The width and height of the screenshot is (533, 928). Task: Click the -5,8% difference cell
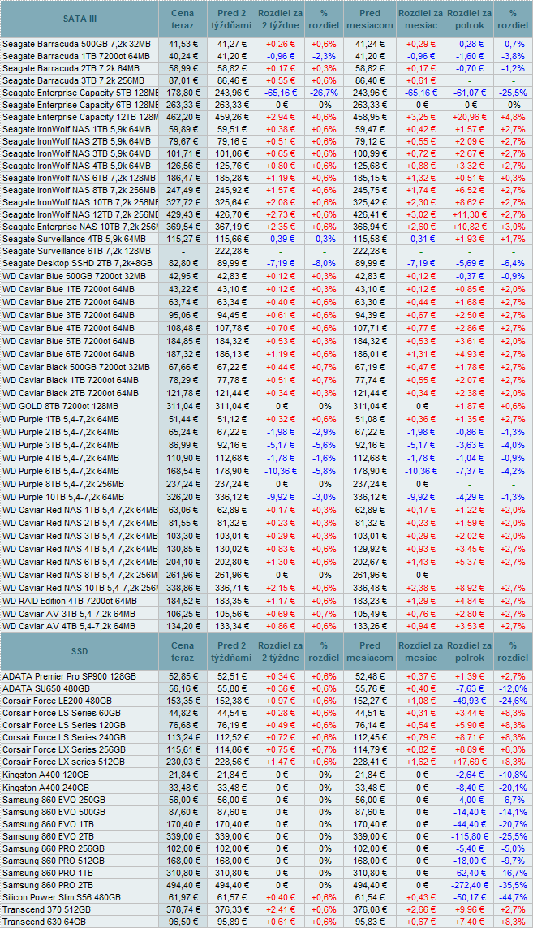click(x=325, y=471)
